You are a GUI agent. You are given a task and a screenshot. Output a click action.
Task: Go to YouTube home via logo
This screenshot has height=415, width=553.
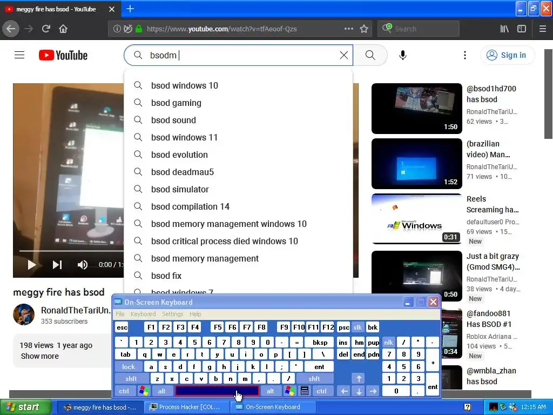point(63,55)
